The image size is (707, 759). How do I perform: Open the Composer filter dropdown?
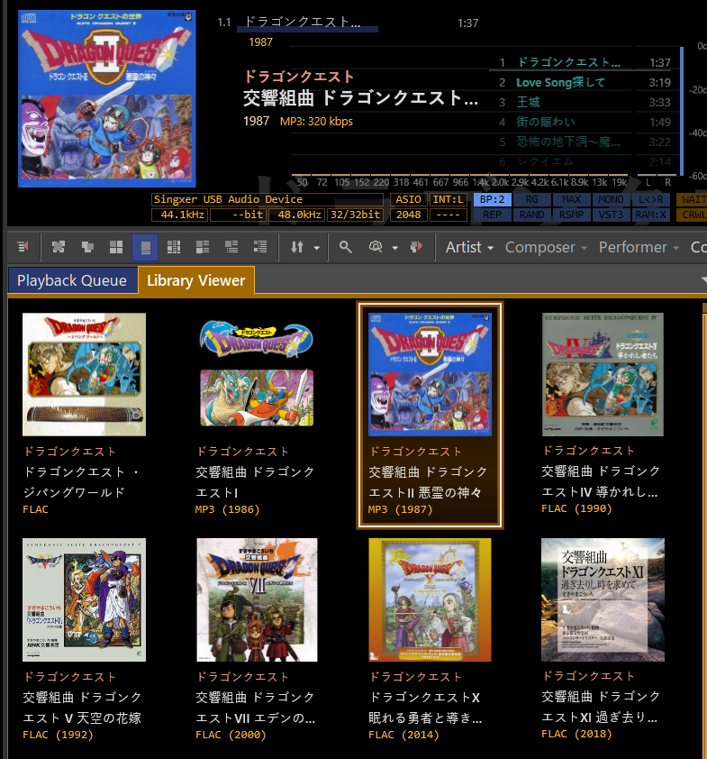click(x=546, y=247)
